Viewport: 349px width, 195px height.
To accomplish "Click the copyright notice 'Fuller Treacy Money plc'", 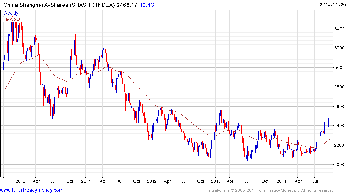I will click(x=278, y=190).
